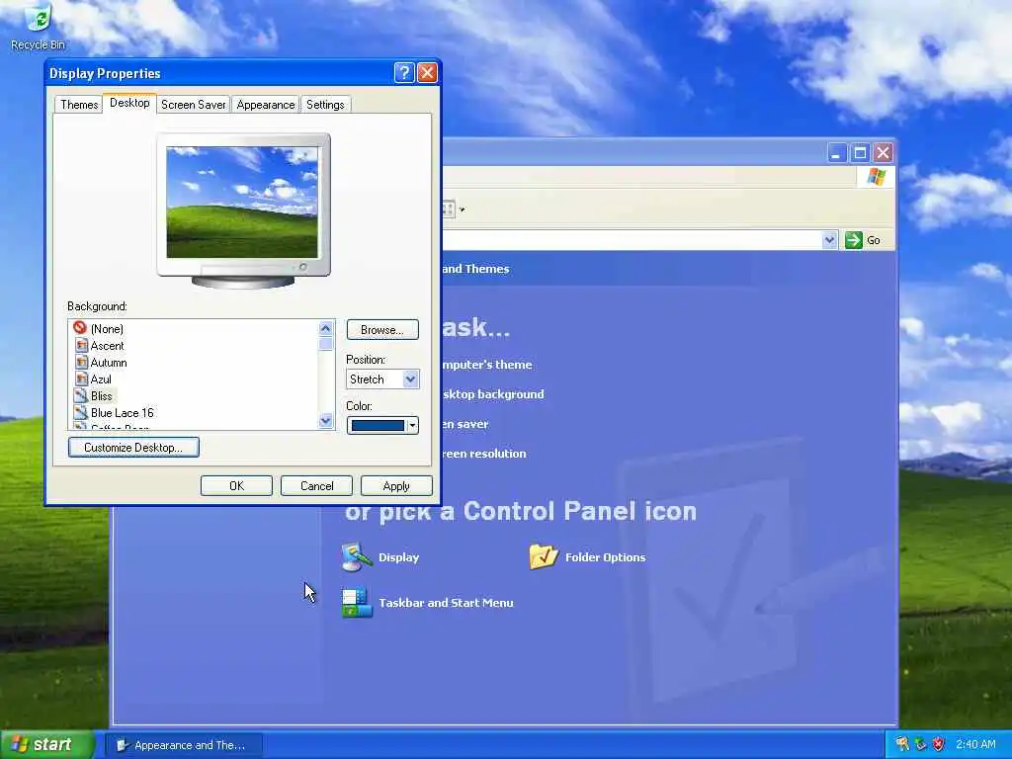Click the screen resolution task link
The image size is (1012, 759).
click(x=484, y=454)
